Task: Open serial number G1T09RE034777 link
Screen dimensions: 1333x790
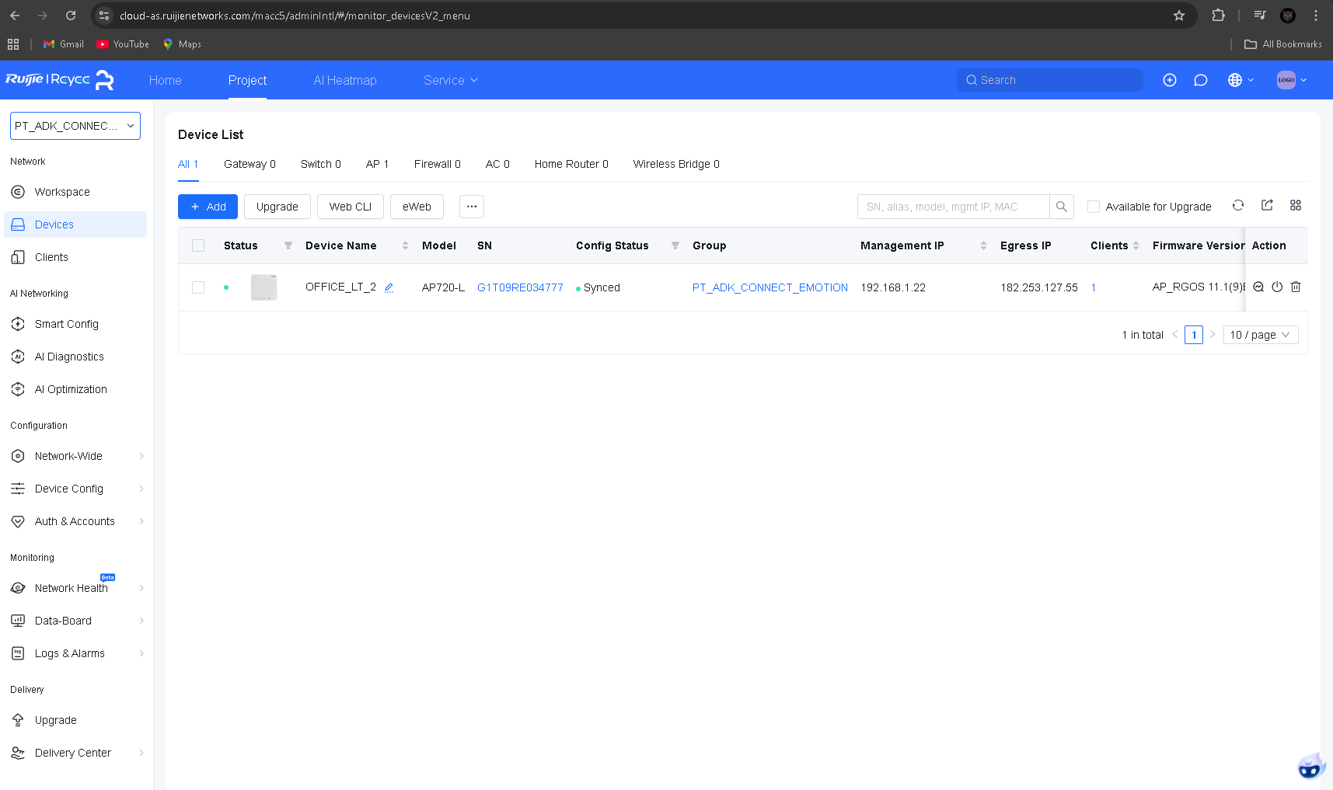Action: (x=520, y=287)
